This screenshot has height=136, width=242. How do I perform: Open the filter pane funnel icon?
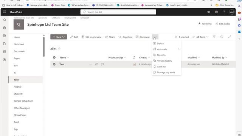(214, 37)
